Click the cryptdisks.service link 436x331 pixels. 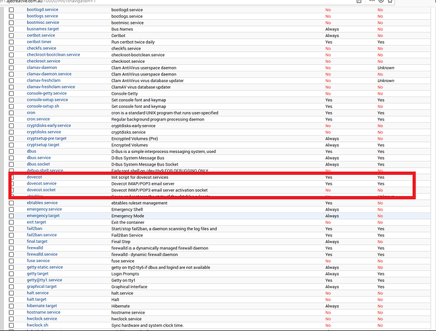pos(44,132)
